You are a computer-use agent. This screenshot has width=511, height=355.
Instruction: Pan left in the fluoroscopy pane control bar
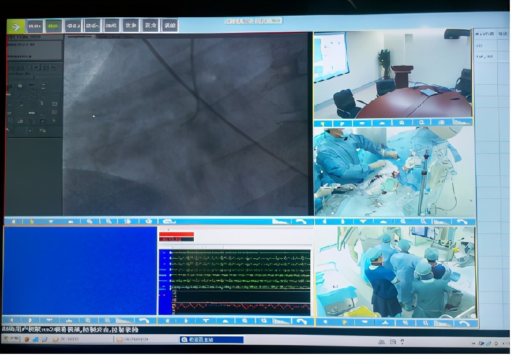click(x=14, y=221)
